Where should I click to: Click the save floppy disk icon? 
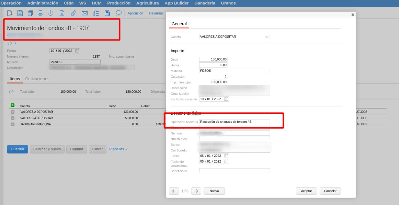[x=20, y=13]
